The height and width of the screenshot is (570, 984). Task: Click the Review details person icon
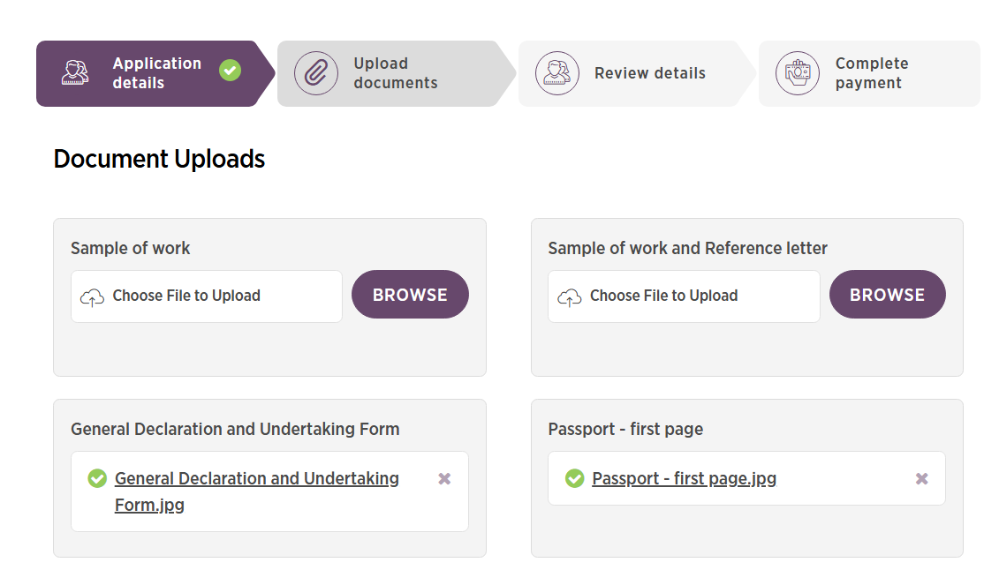[557, 73]
